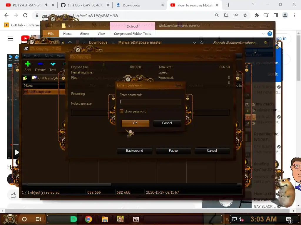Reload the current page

25,15
